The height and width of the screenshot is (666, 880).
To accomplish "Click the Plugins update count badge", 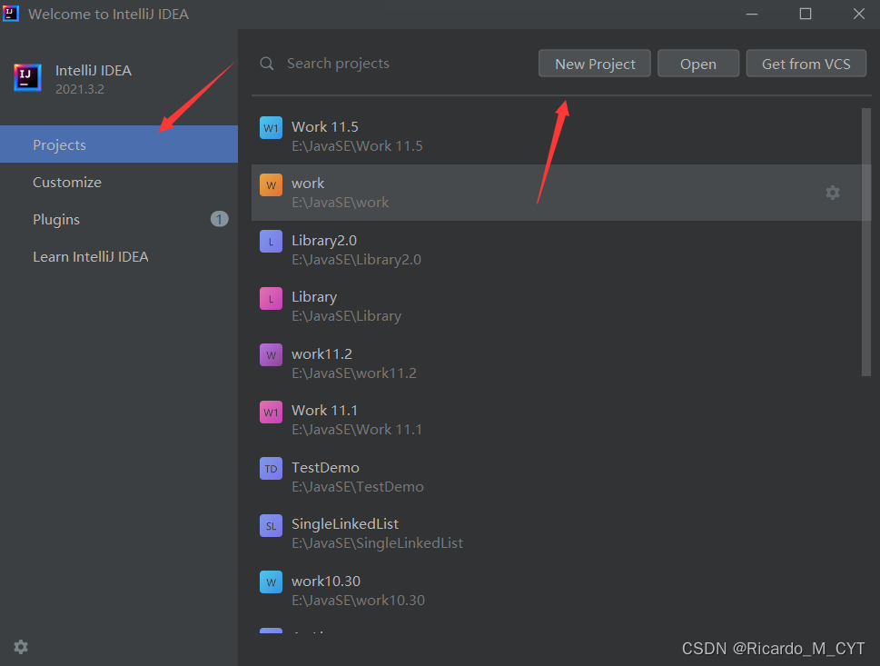I will 220,219.
